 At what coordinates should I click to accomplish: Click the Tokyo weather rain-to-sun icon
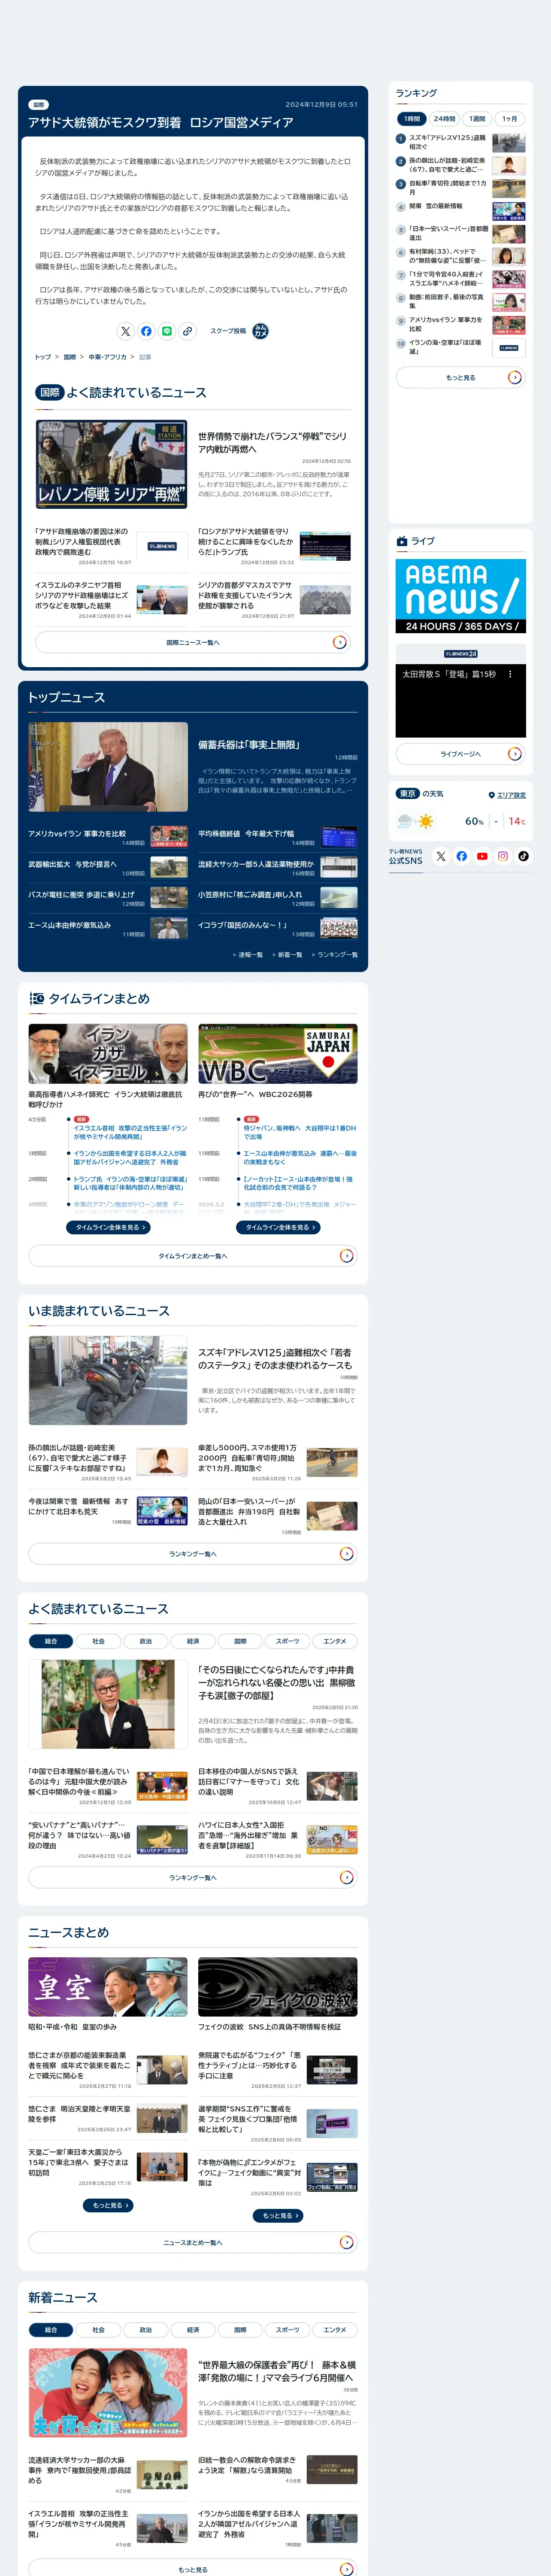415,821
